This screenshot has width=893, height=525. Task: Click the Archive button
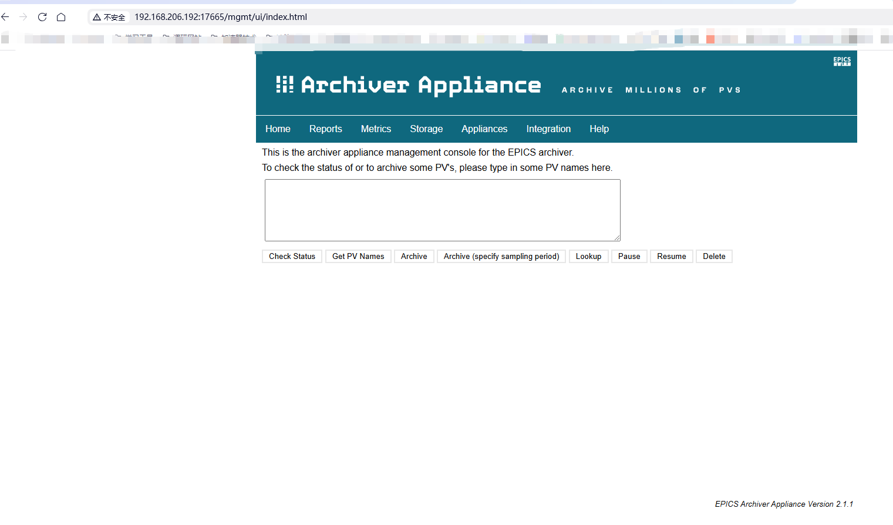pyautogui.click(x=414, y=257)
